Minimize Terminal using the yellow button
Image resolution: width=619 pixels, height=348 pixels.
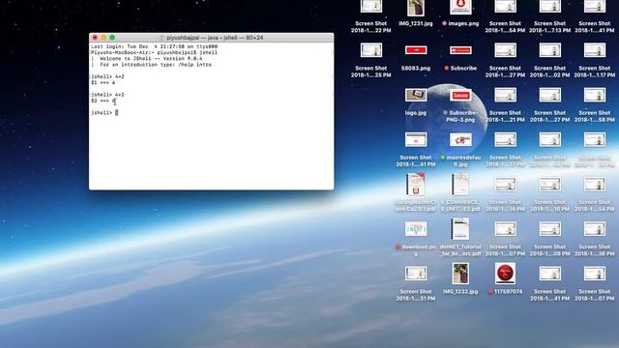[x=103, y=38]
